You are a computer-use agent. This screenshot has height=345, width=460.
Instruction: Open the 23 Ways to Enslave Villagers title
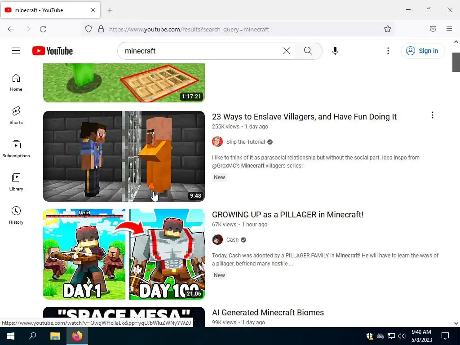click(x=304, y=117)
